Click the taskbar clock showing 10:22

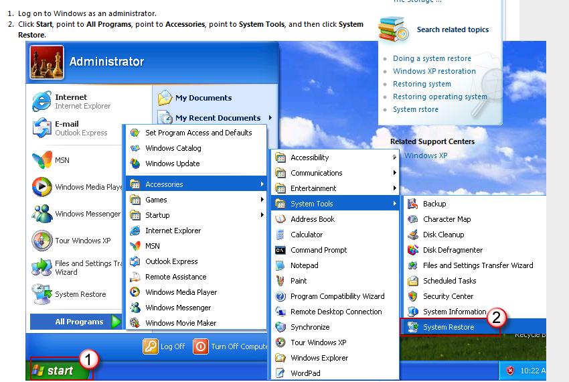[x=532, y=371]
